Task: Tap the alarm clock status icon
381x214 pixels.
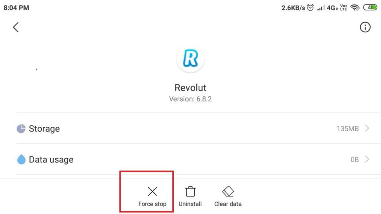Action: tap(310, 7)
